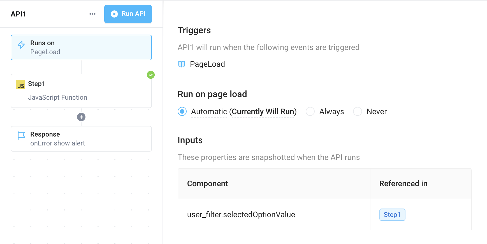Click the play icon inside Run API button
The image size is (487, 244).
(x=114, y=14)
